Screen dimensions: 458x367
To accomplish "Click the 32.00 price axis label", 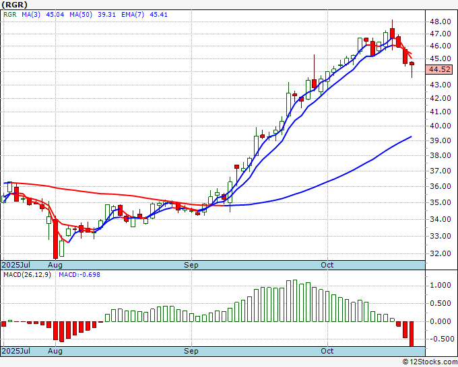I will 440,254.
